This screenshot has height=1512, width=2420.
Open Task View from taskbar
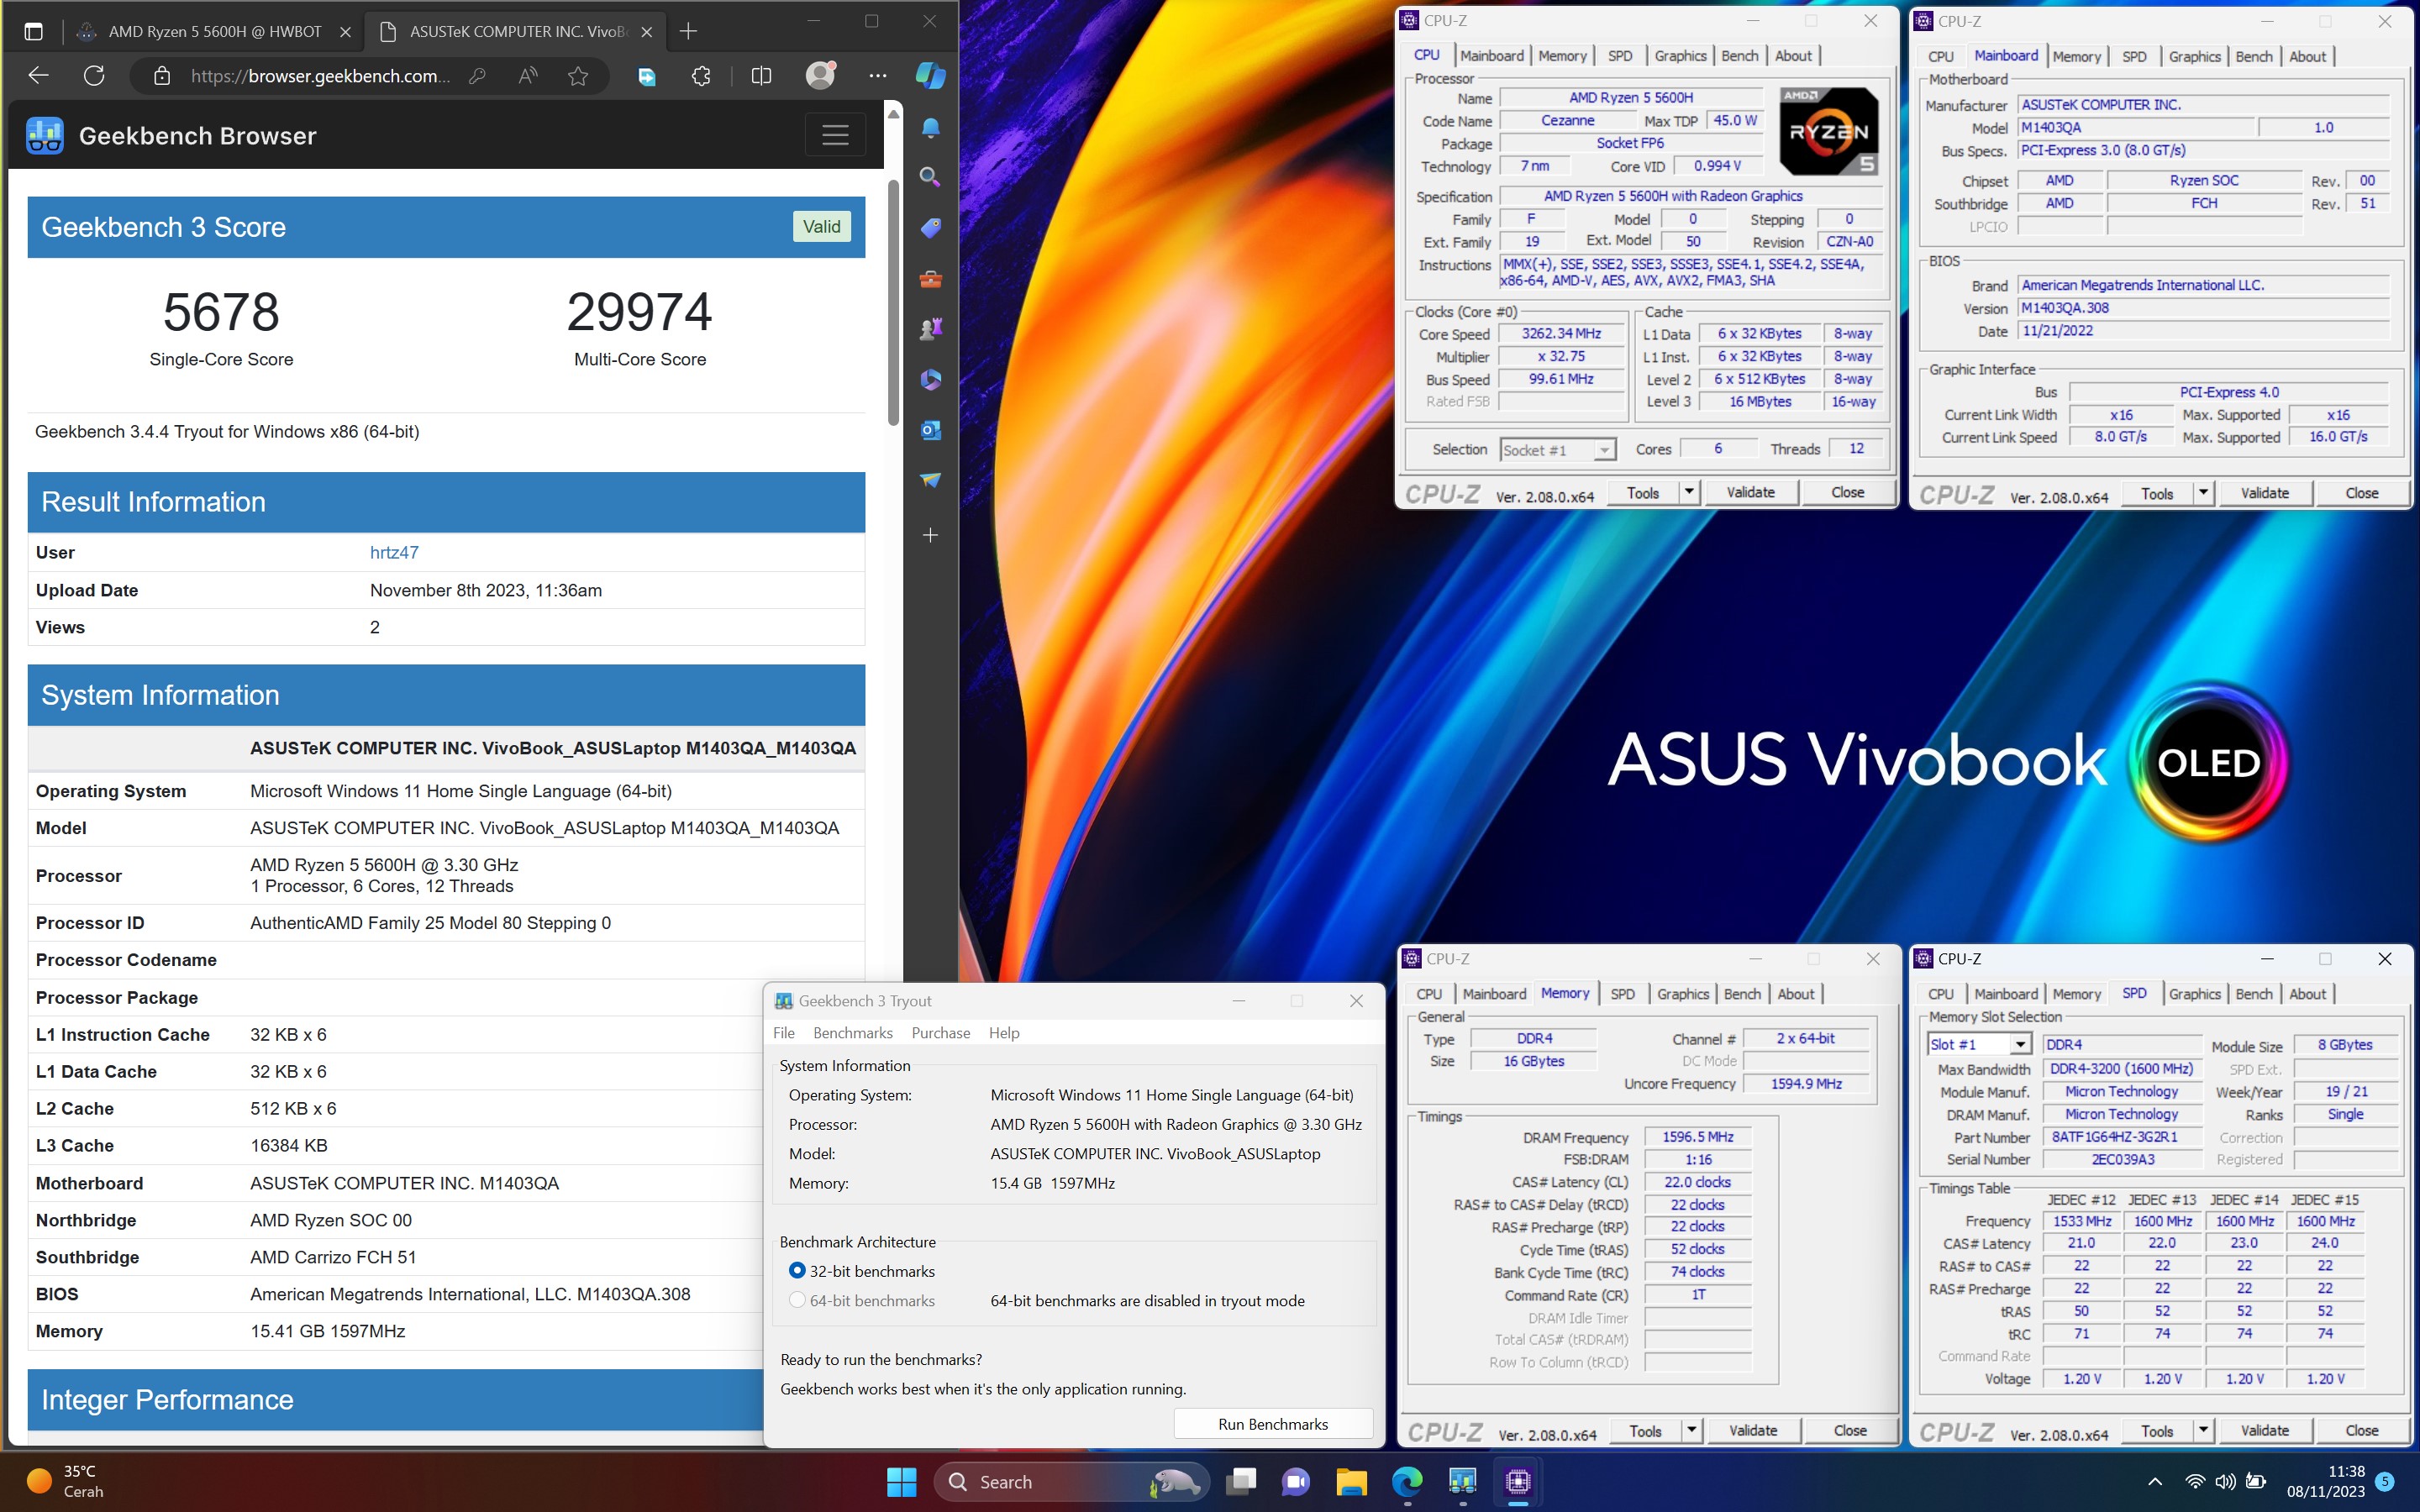[1241, 1482]
